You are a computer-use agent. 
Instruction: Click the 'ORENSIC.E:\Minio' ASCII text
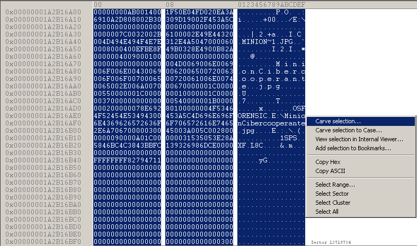271,115
